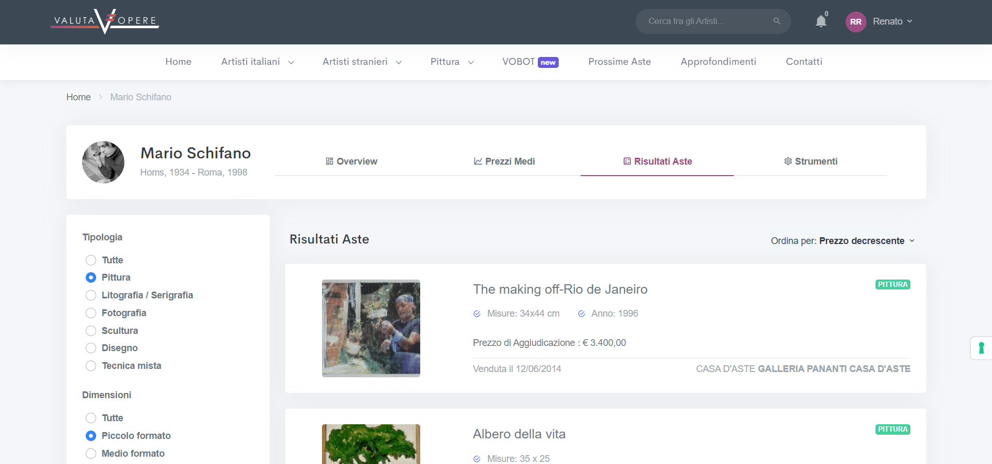Click the Misure checkmark icon for Rio de Janeiro

[477, 314]
